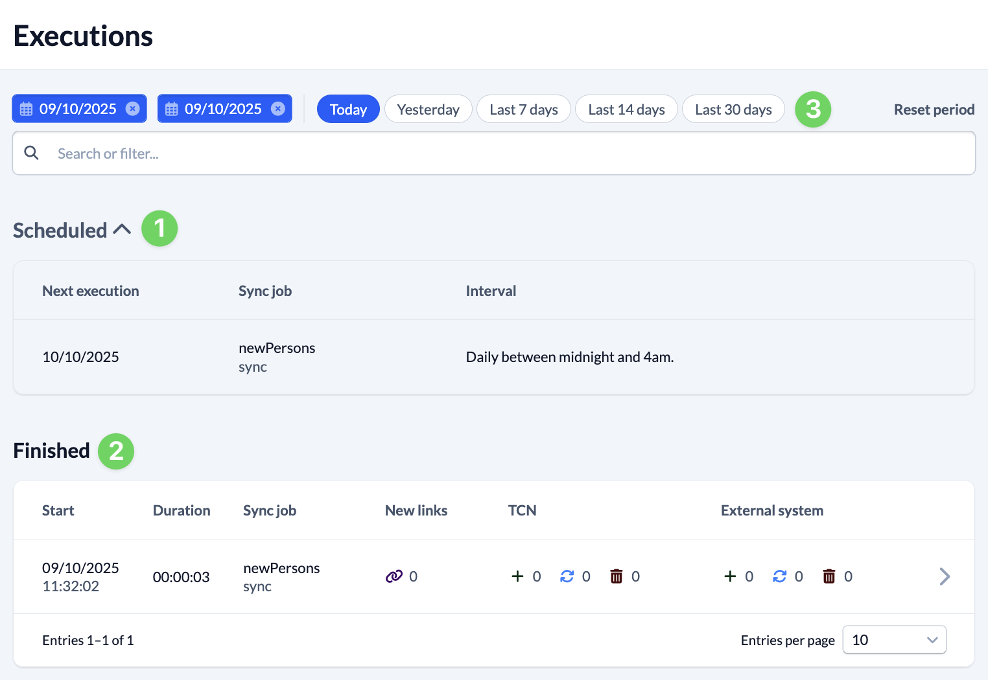Click the Duration column header

pos(182,510)
